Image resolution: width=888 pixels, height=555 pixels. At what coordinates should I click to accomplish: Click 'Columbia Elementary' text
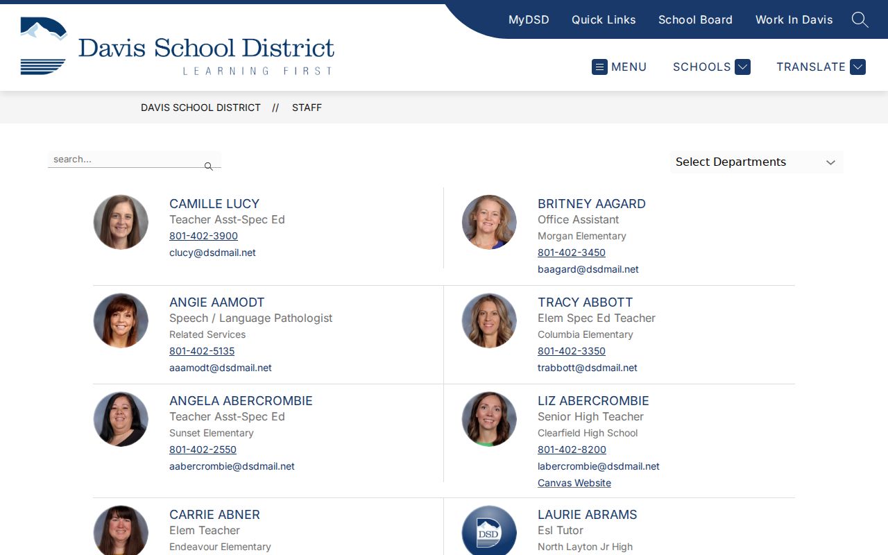click(586, 334)
